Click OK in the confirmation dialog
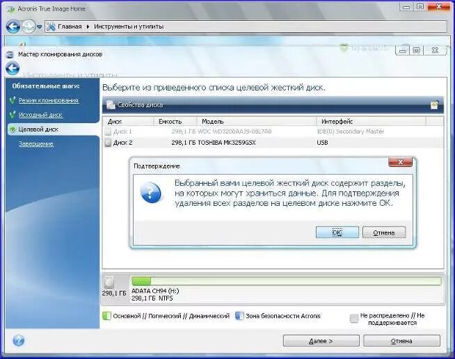Screen dimensions: 455x359 [x=337, y=232]
